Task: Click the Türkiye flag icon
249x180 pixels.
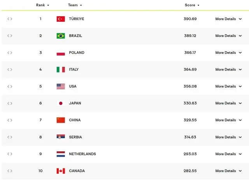Action: click(61, 19)
